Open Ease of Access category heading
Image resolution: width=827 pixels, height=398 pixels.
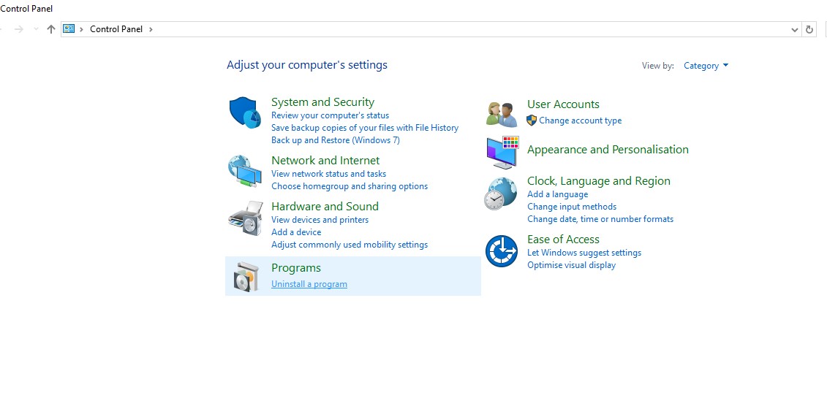tap(563, 240)
